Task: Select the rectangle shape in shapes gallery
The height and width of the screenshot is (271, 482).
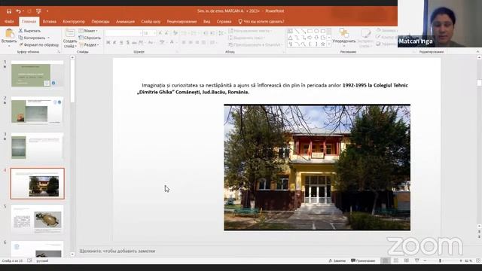Action: coord(310,31)
